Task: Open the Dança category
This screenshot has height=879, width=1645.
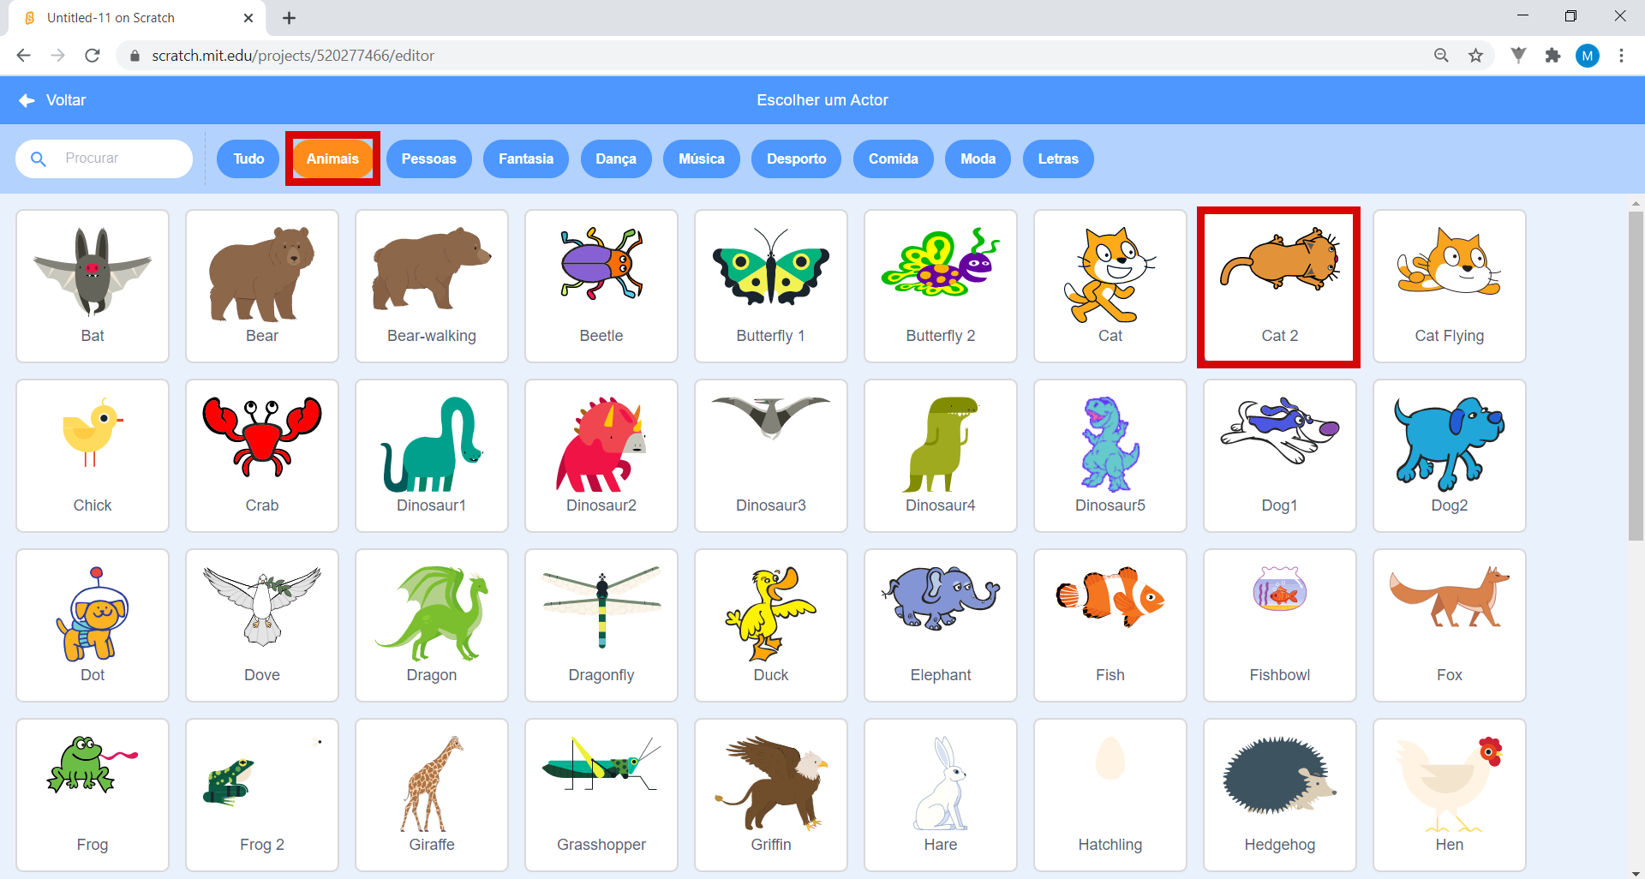Action: [x=616, y=158]
